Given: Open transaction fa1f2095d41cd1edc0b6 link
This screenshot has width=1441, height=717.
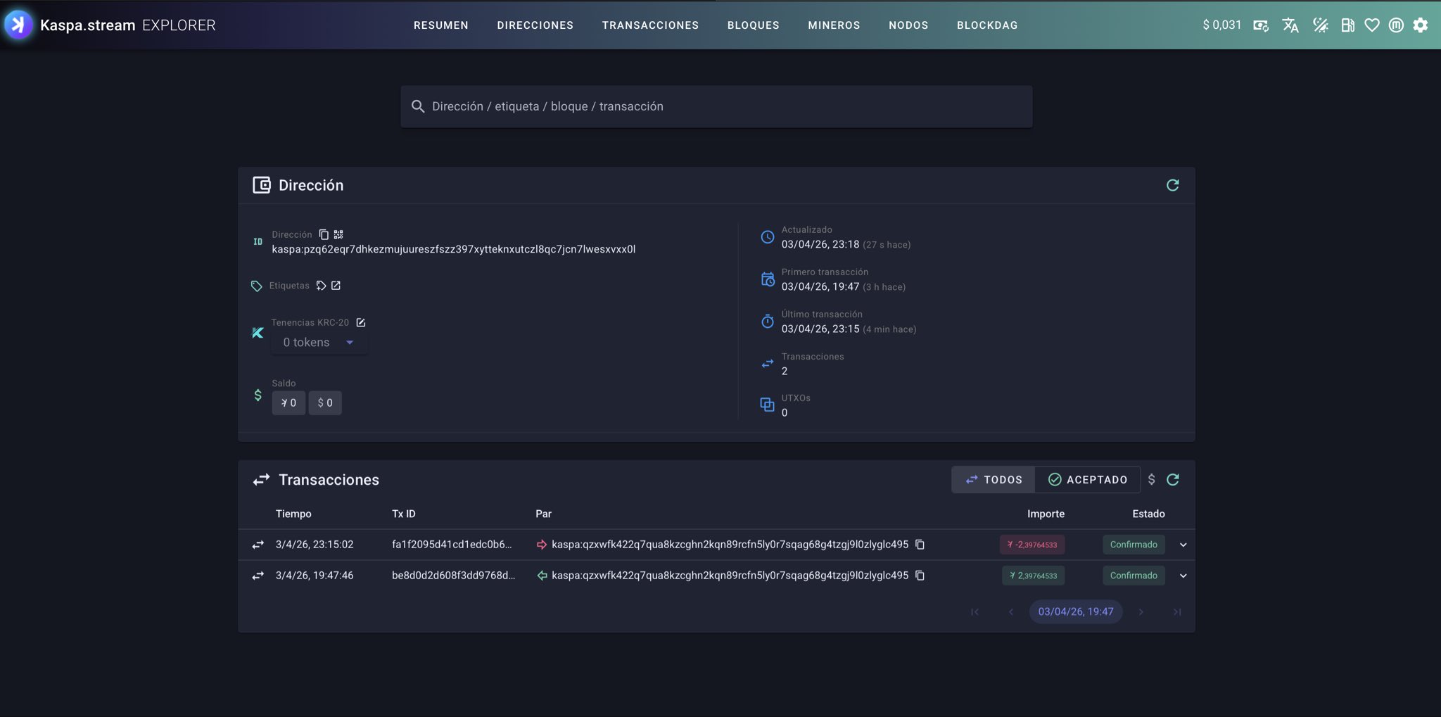Looking at the screenshot, I should coord(452,545).
